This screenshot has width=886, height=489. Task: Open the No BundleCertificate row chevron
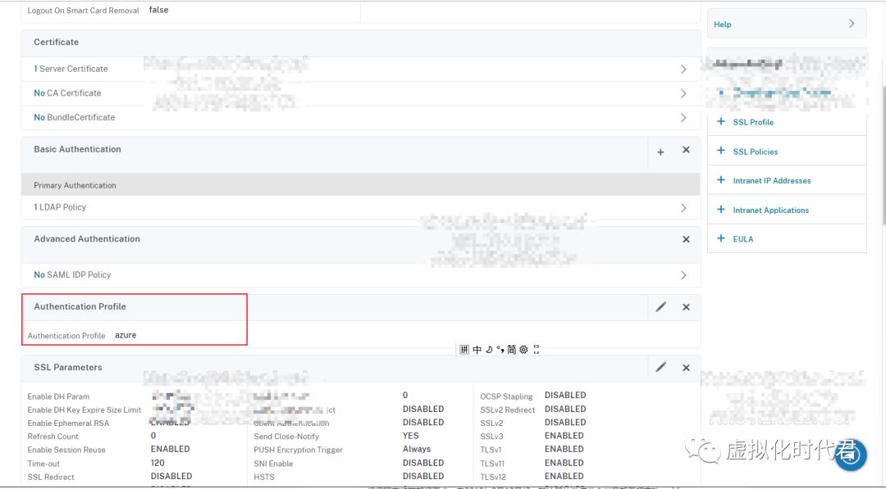[x=683, y=117]
